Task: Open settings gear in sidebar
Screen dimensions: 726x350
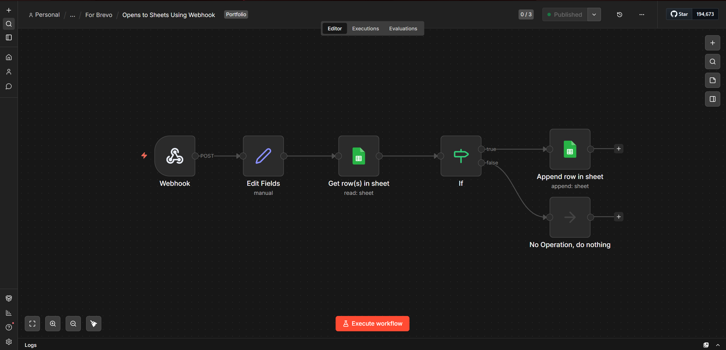Action: coord(9,342)
